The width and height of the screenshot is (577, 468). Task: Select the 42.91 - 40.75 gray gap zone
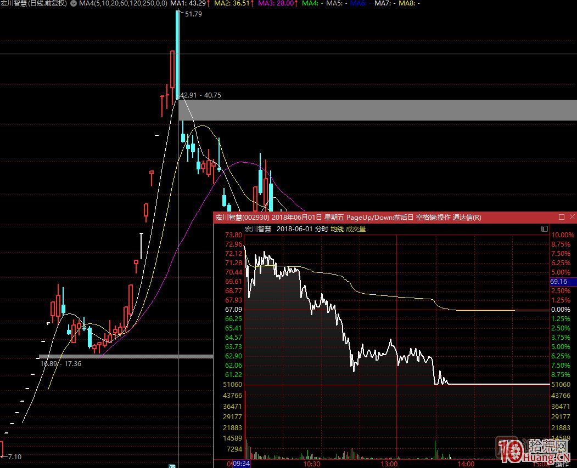point(379,110)
